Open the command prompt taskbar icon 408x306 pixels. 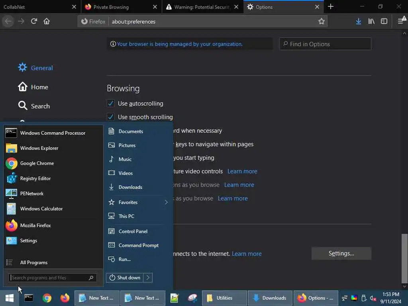point(29,298)
